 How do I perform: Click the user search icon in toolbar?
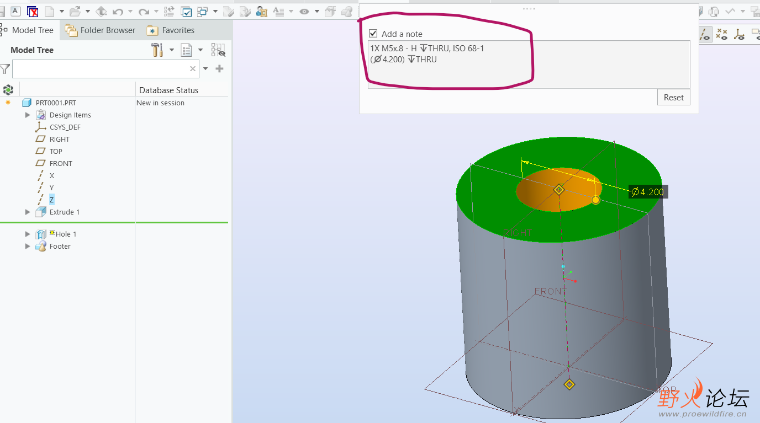tap(261, 11)
